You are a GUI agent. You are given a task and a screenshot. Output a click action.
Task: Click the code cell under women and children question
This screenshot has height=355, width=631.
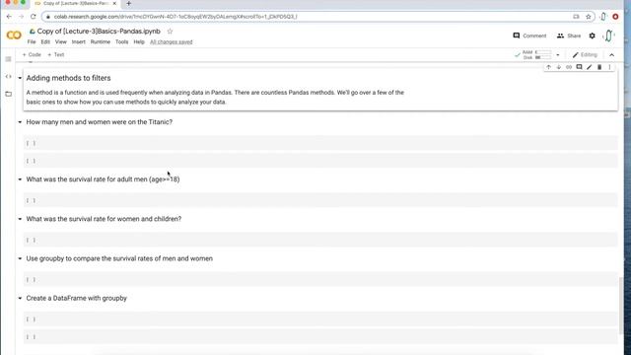click(320, 240)
